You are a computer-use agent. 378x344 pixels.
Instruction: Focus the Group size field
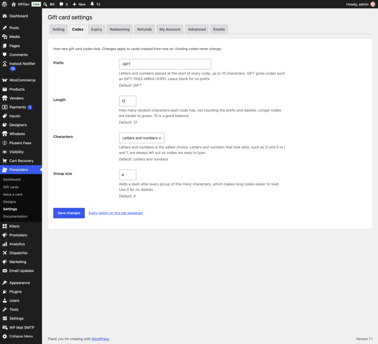(127, 175)
